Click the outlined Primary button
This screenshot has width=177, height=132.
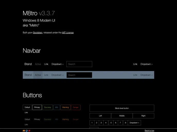[37, 107]
